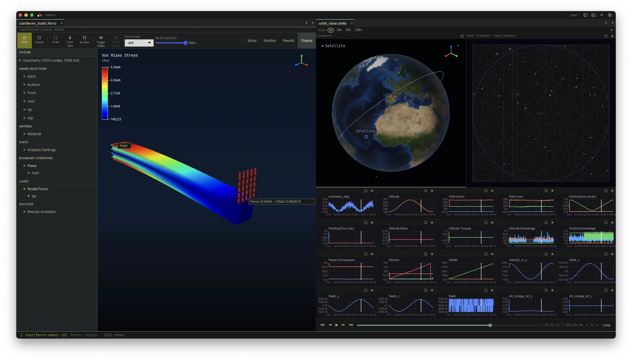Increase playback speed with right chevron
Screen dimensions: 632x360
coord(597,325)
